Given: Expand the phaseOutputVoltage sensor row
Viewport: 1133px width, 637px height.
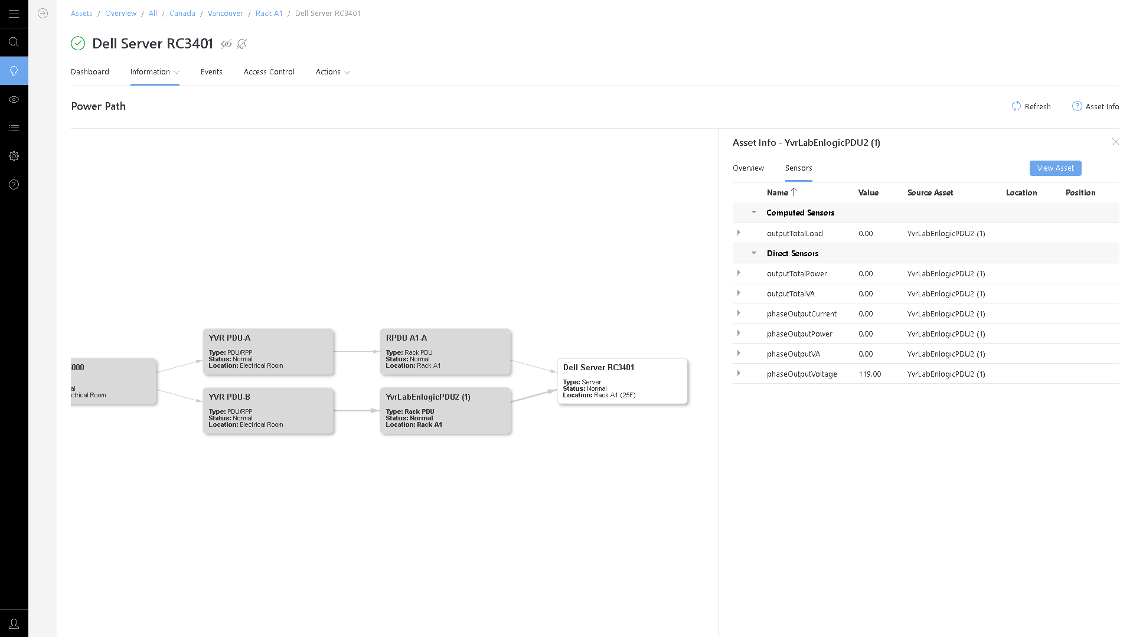Looking at the screenshot, I should 739,373.
